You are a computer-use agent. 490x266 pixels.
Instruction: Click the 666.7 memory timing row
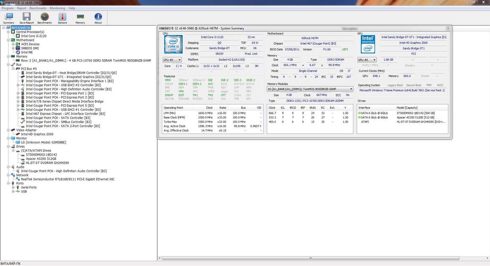click(309, 113)
